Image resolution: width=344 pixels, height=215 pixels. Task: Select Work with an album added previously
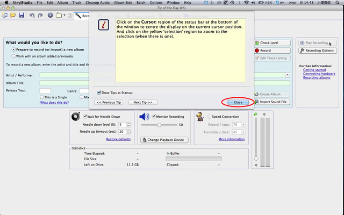[x=13, y=56]
